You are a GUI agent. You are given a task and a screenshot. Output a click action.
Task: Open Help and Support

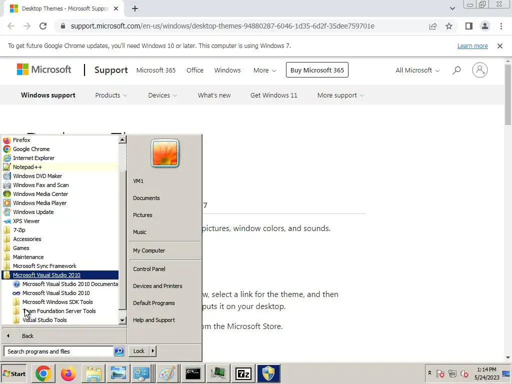tap(154, 320)
